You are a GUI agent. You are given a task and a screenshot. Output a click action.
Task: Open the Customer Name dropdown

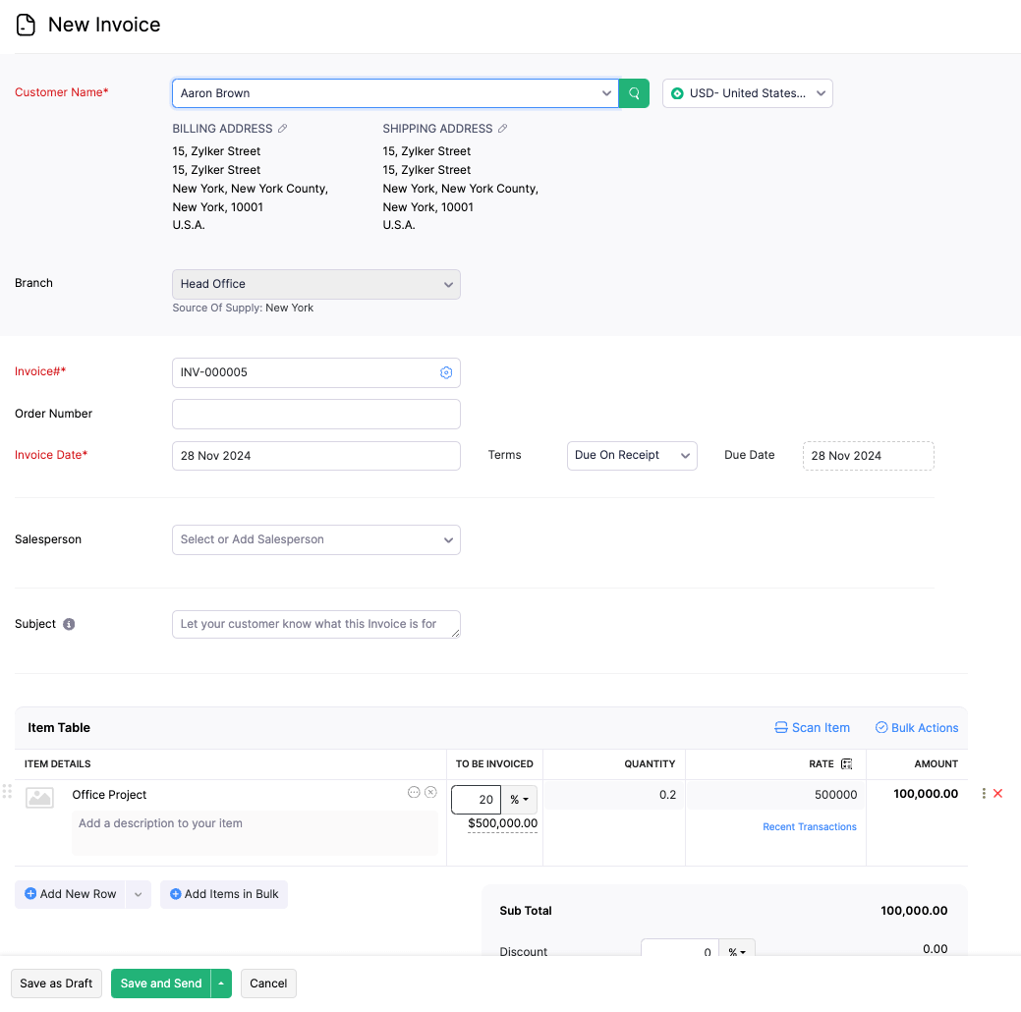pyautogui.click(x=606, y=92)
